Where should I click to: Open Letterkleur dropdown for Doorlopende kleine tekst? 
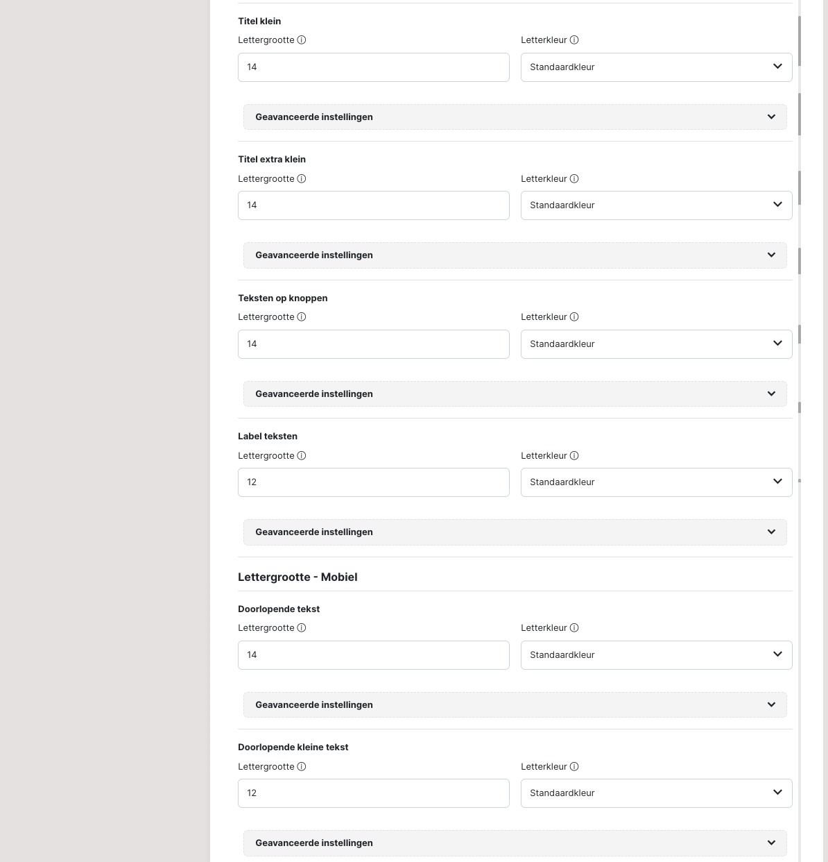click(656, 793)
